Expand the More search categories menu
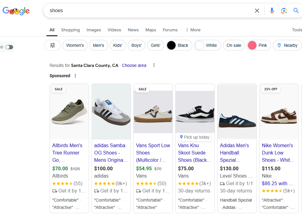Image resolution: width=302 pixels, height=218 pixels. click(193, 30)
